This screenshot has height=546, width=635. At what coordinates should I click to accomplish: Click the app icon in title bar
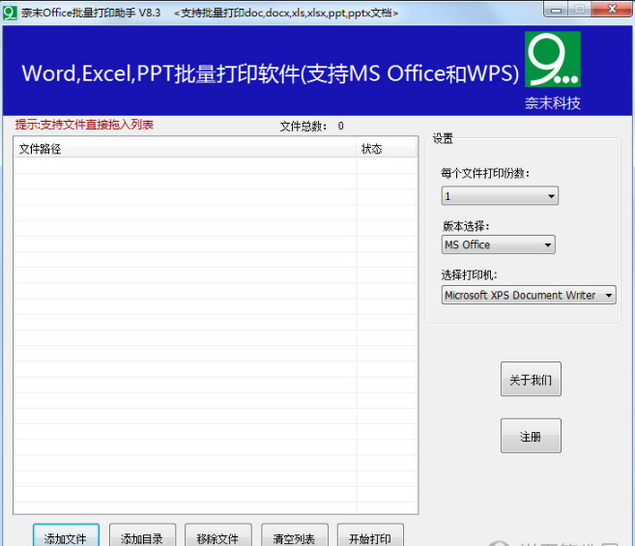(10, 13)
